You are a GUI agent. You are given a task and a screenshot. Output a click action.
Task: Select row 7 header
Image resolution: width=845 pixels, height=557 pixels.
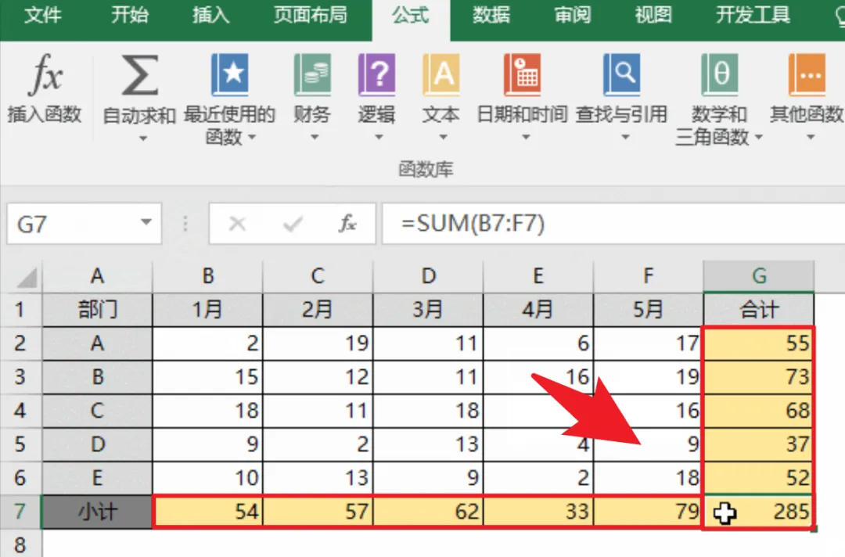pos(20,511)
